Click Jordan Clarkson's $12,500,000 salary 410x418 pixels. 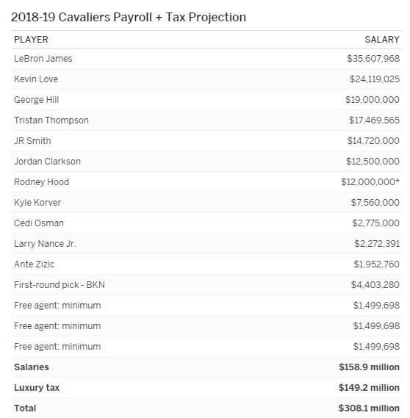(x=373, y=161)
